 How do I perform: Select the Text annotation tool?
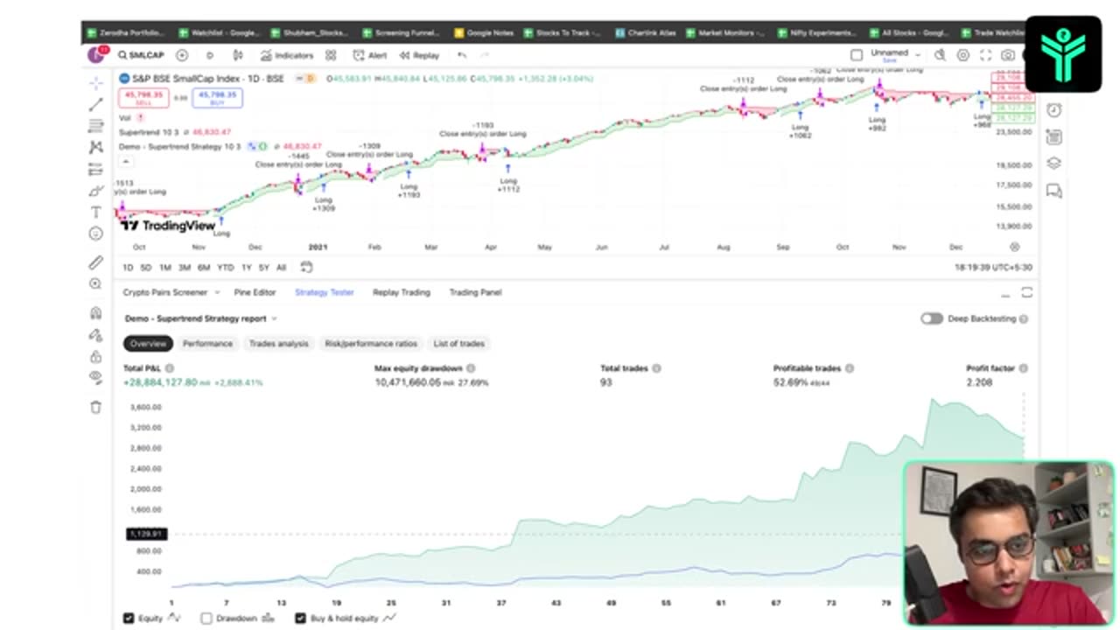tap(95, 213)
